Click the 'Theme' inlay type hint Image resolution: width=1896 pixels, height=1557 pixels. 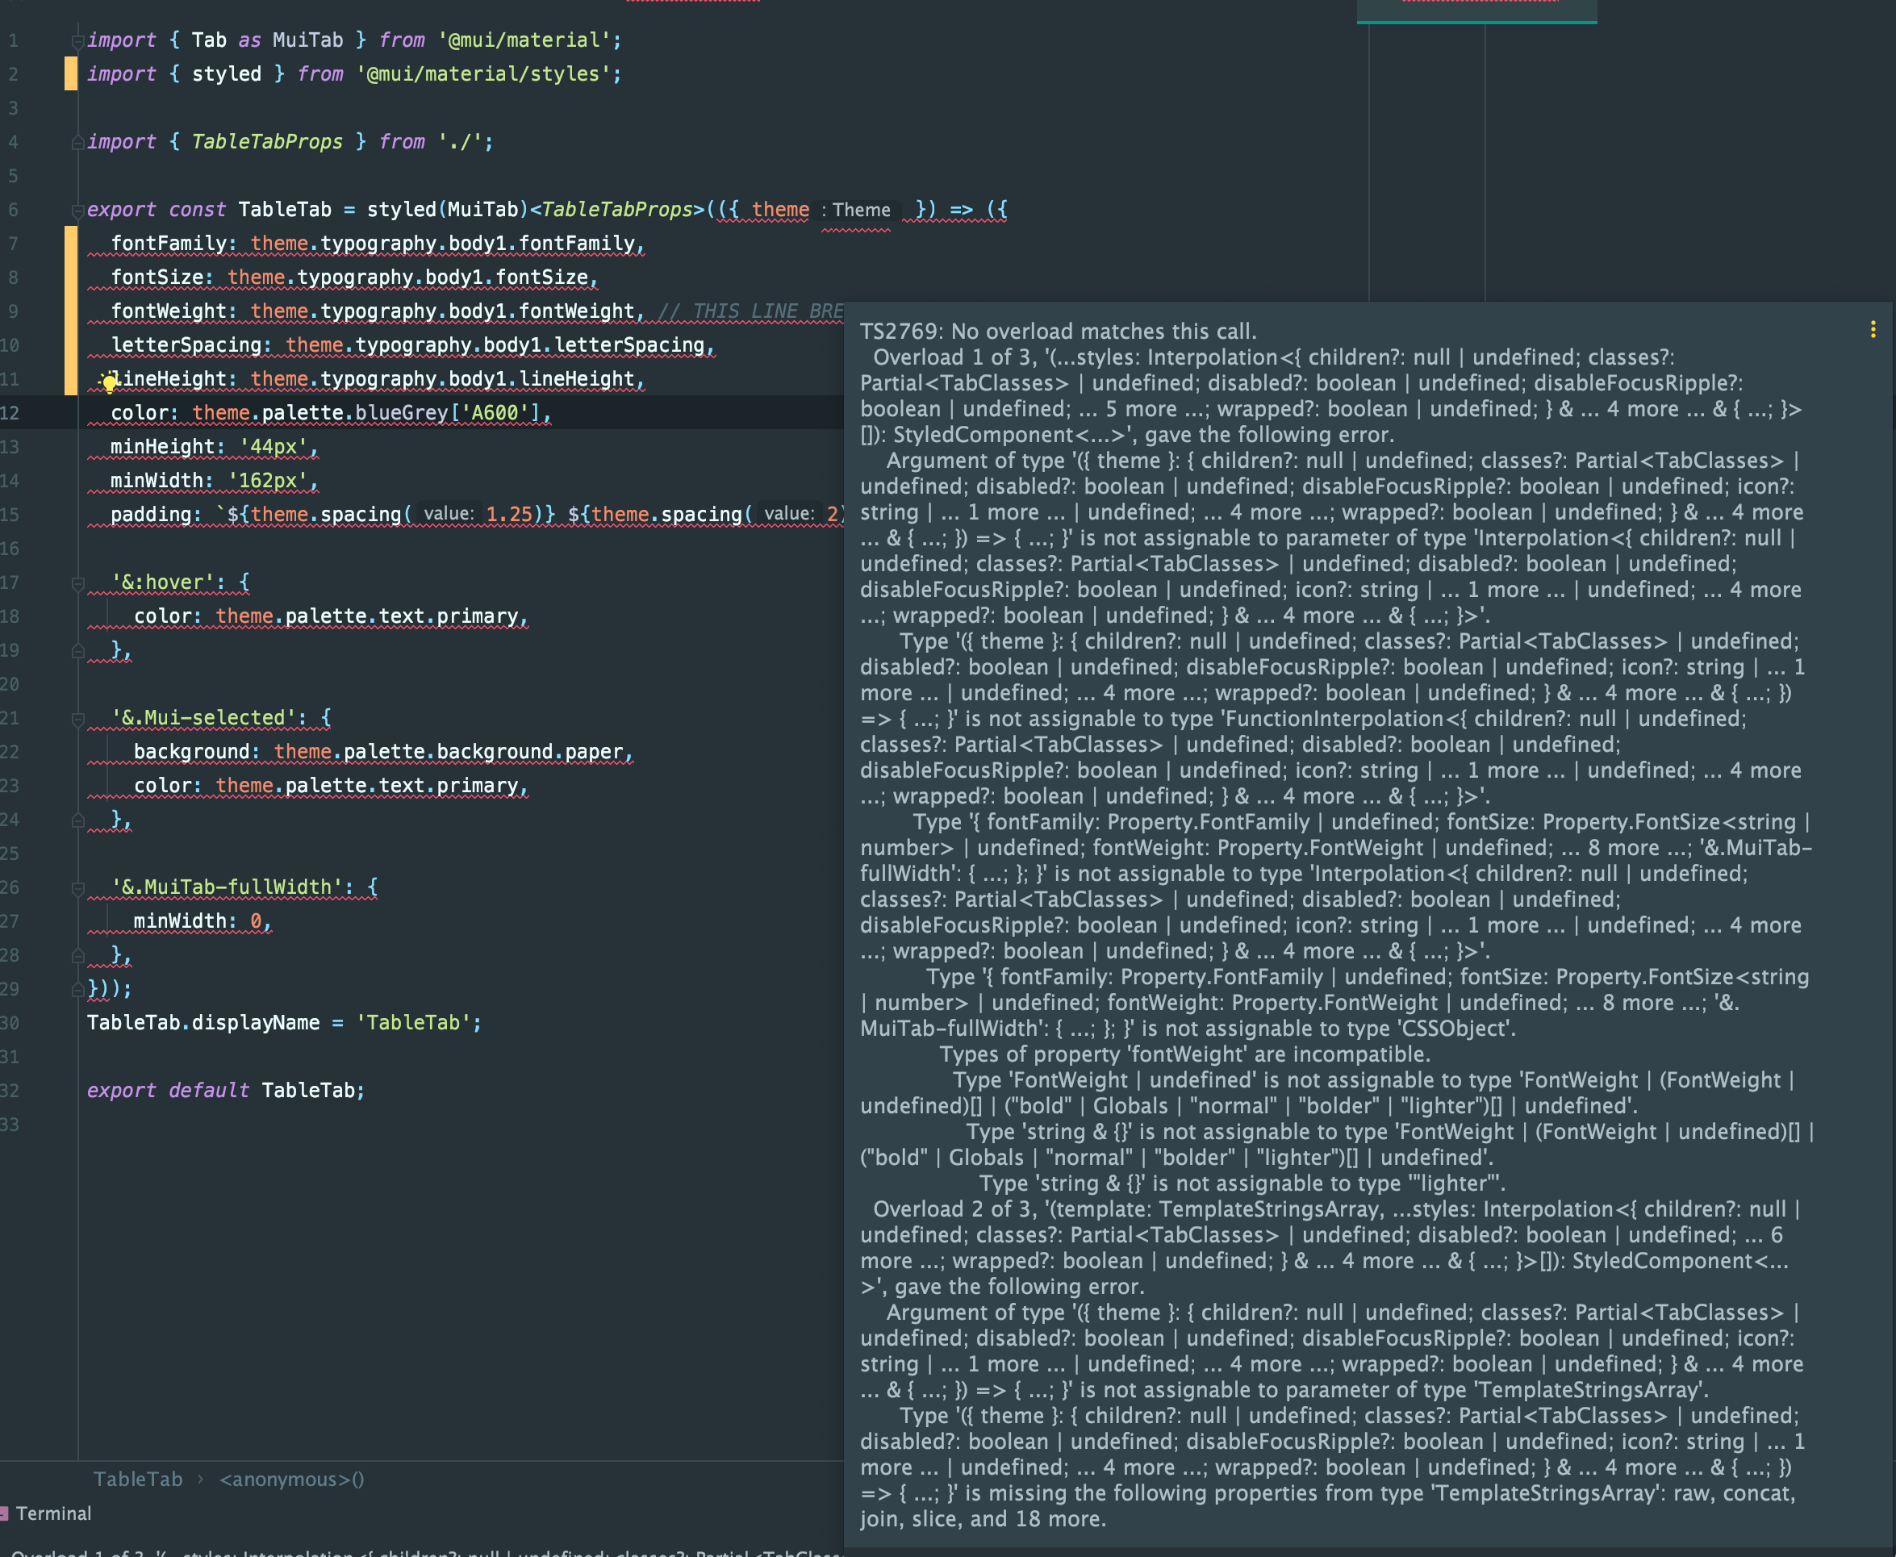tap(859, 209)
